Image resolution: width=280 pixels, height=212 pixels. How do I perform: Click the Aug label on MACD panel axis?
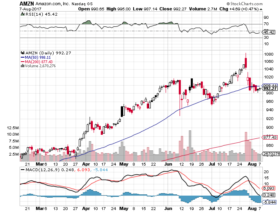252,208
